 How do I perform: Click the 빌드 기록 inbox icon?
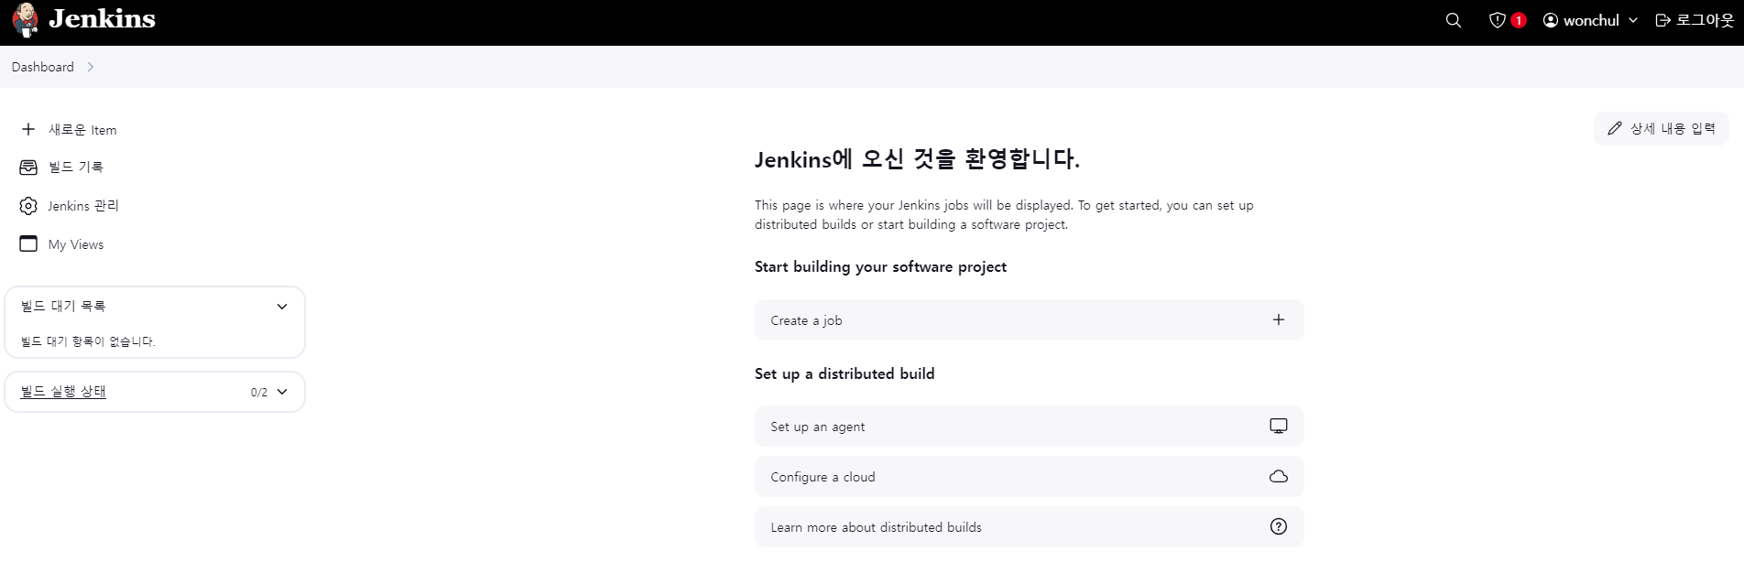[28, 167]
